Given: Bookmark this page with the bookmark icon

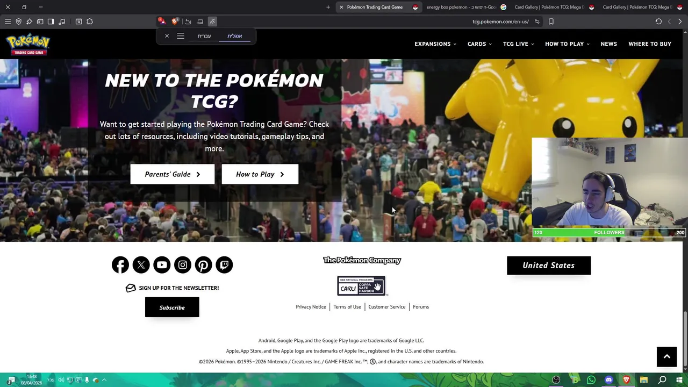Looking at the screenshot, I should click(551, 21).
